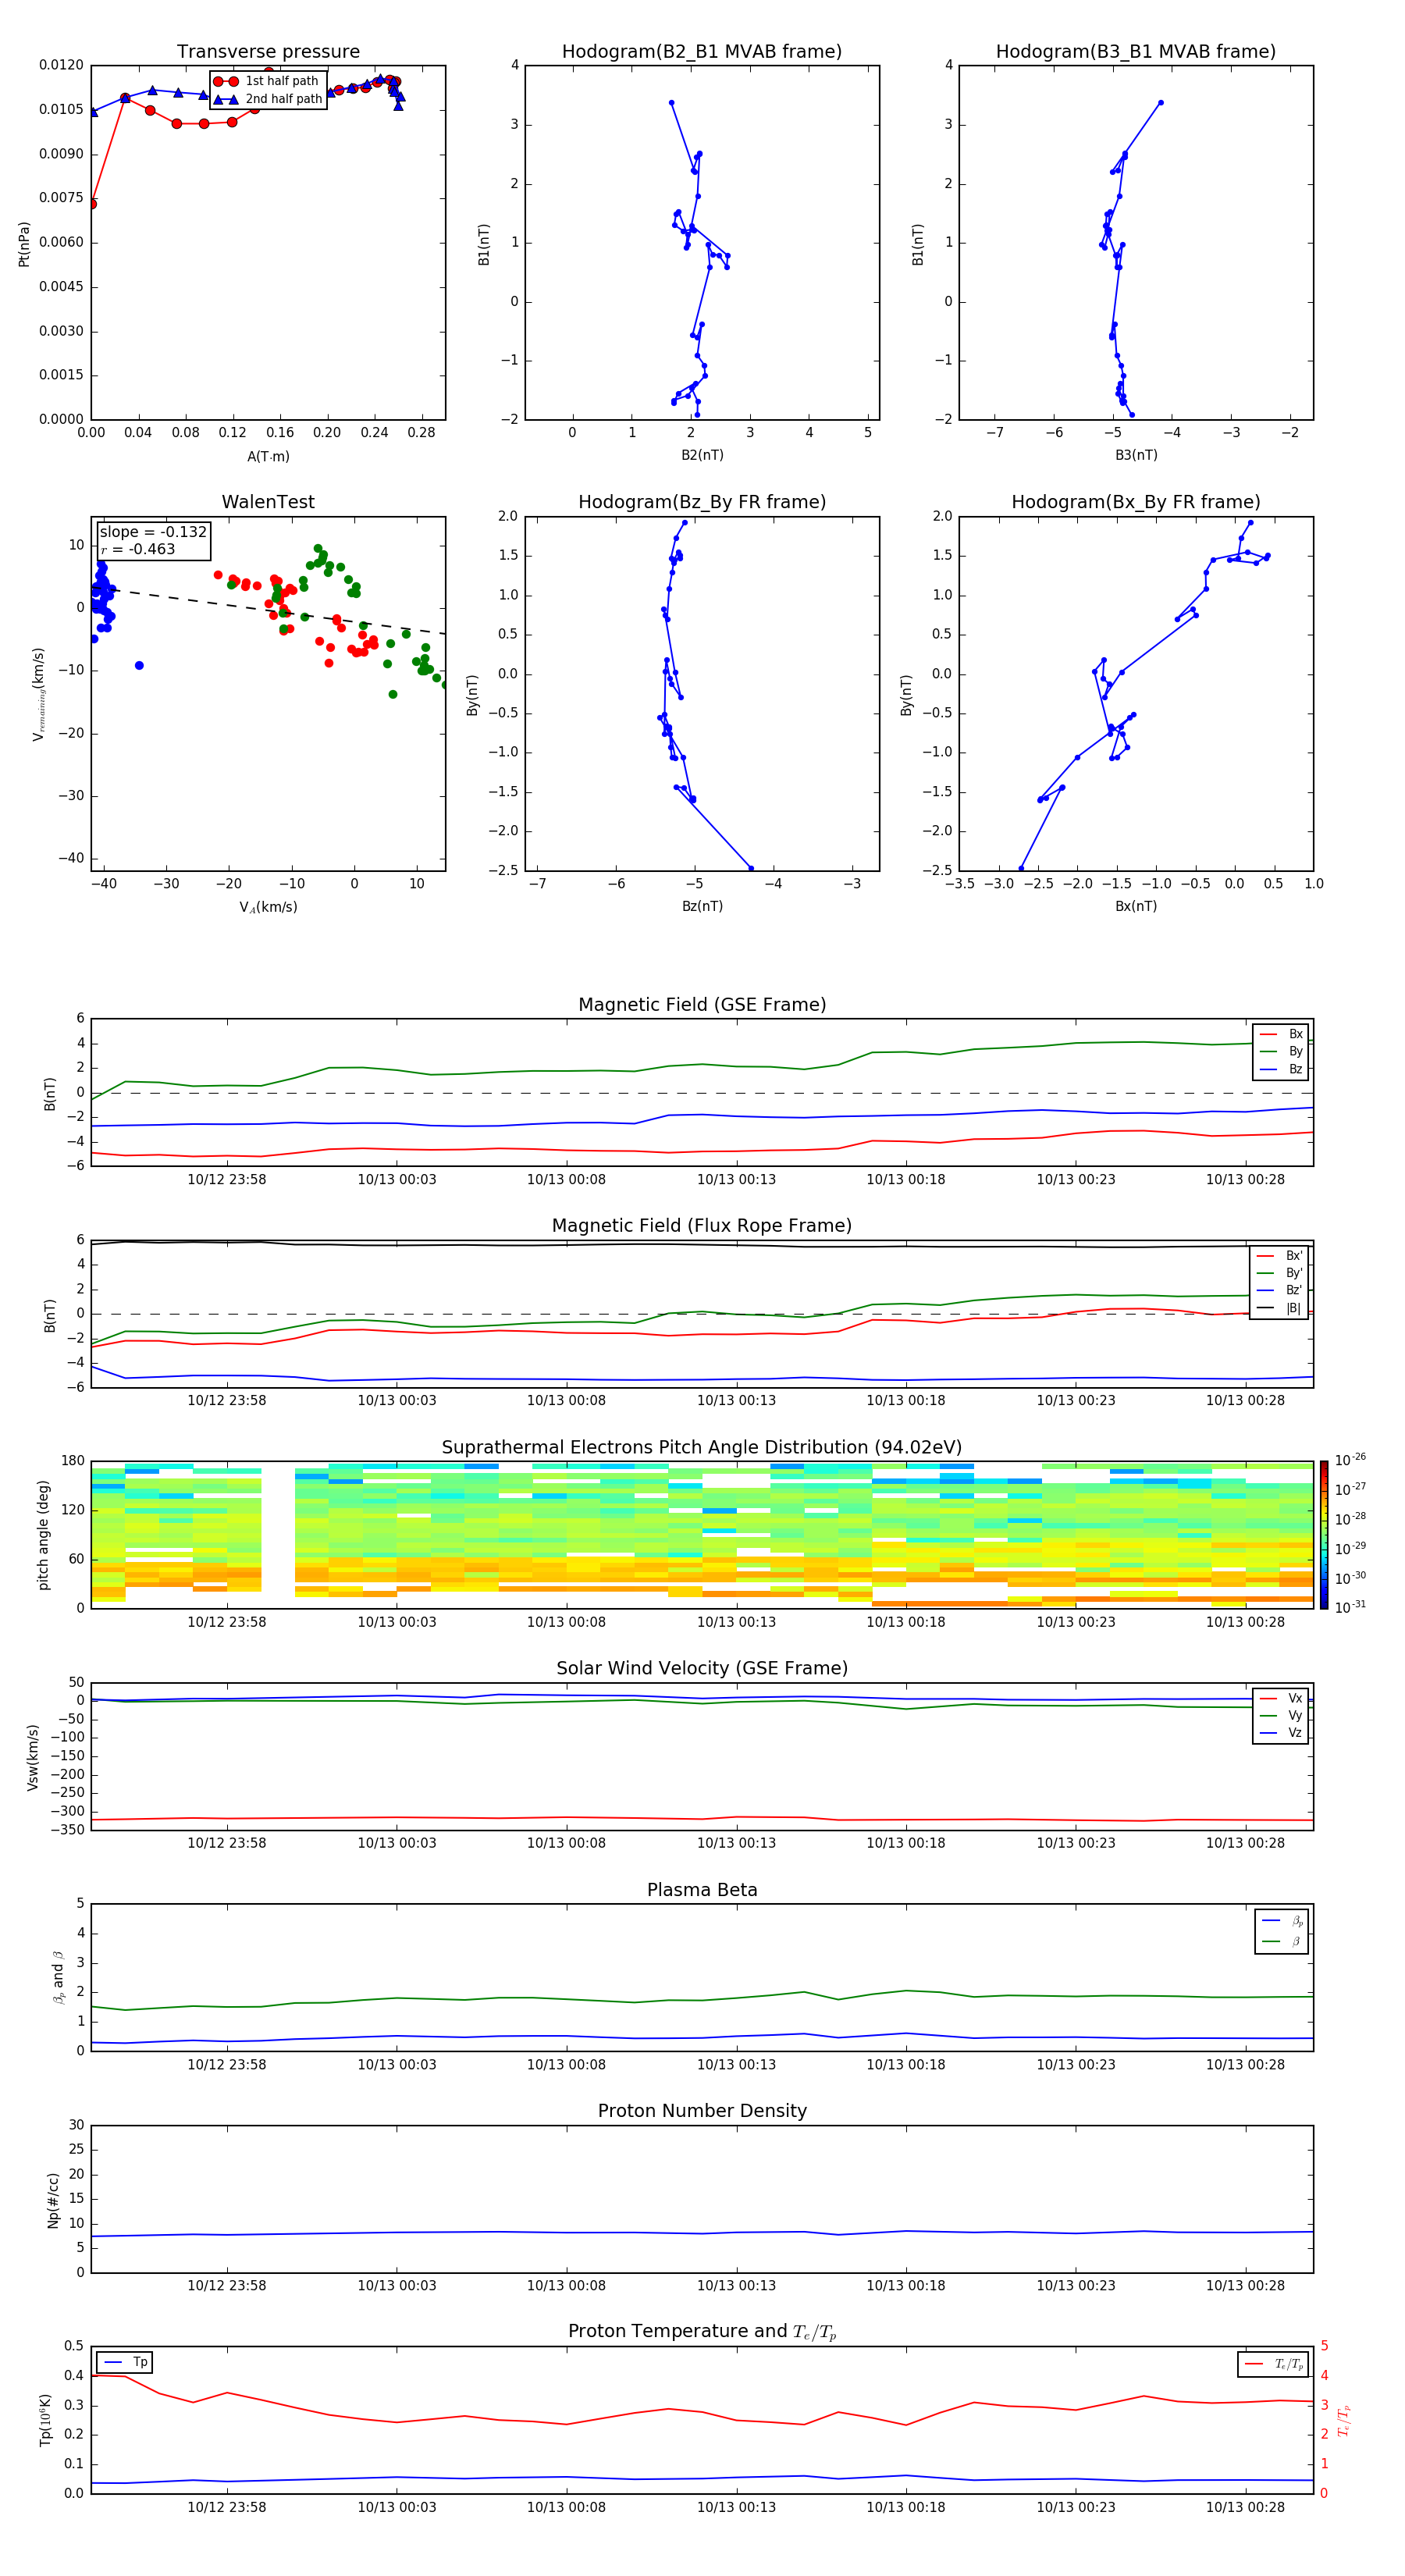This screenshot has height=2576, width=1405.
Task: Click the Suprathermal Electrons Pitch Angle Distribution title
Action: 702,1448
